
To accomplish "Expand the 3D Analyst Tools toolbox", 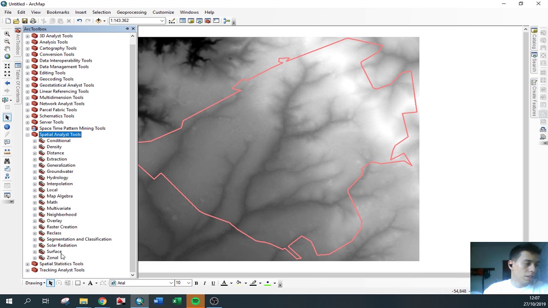I will [x=27, y=36].
